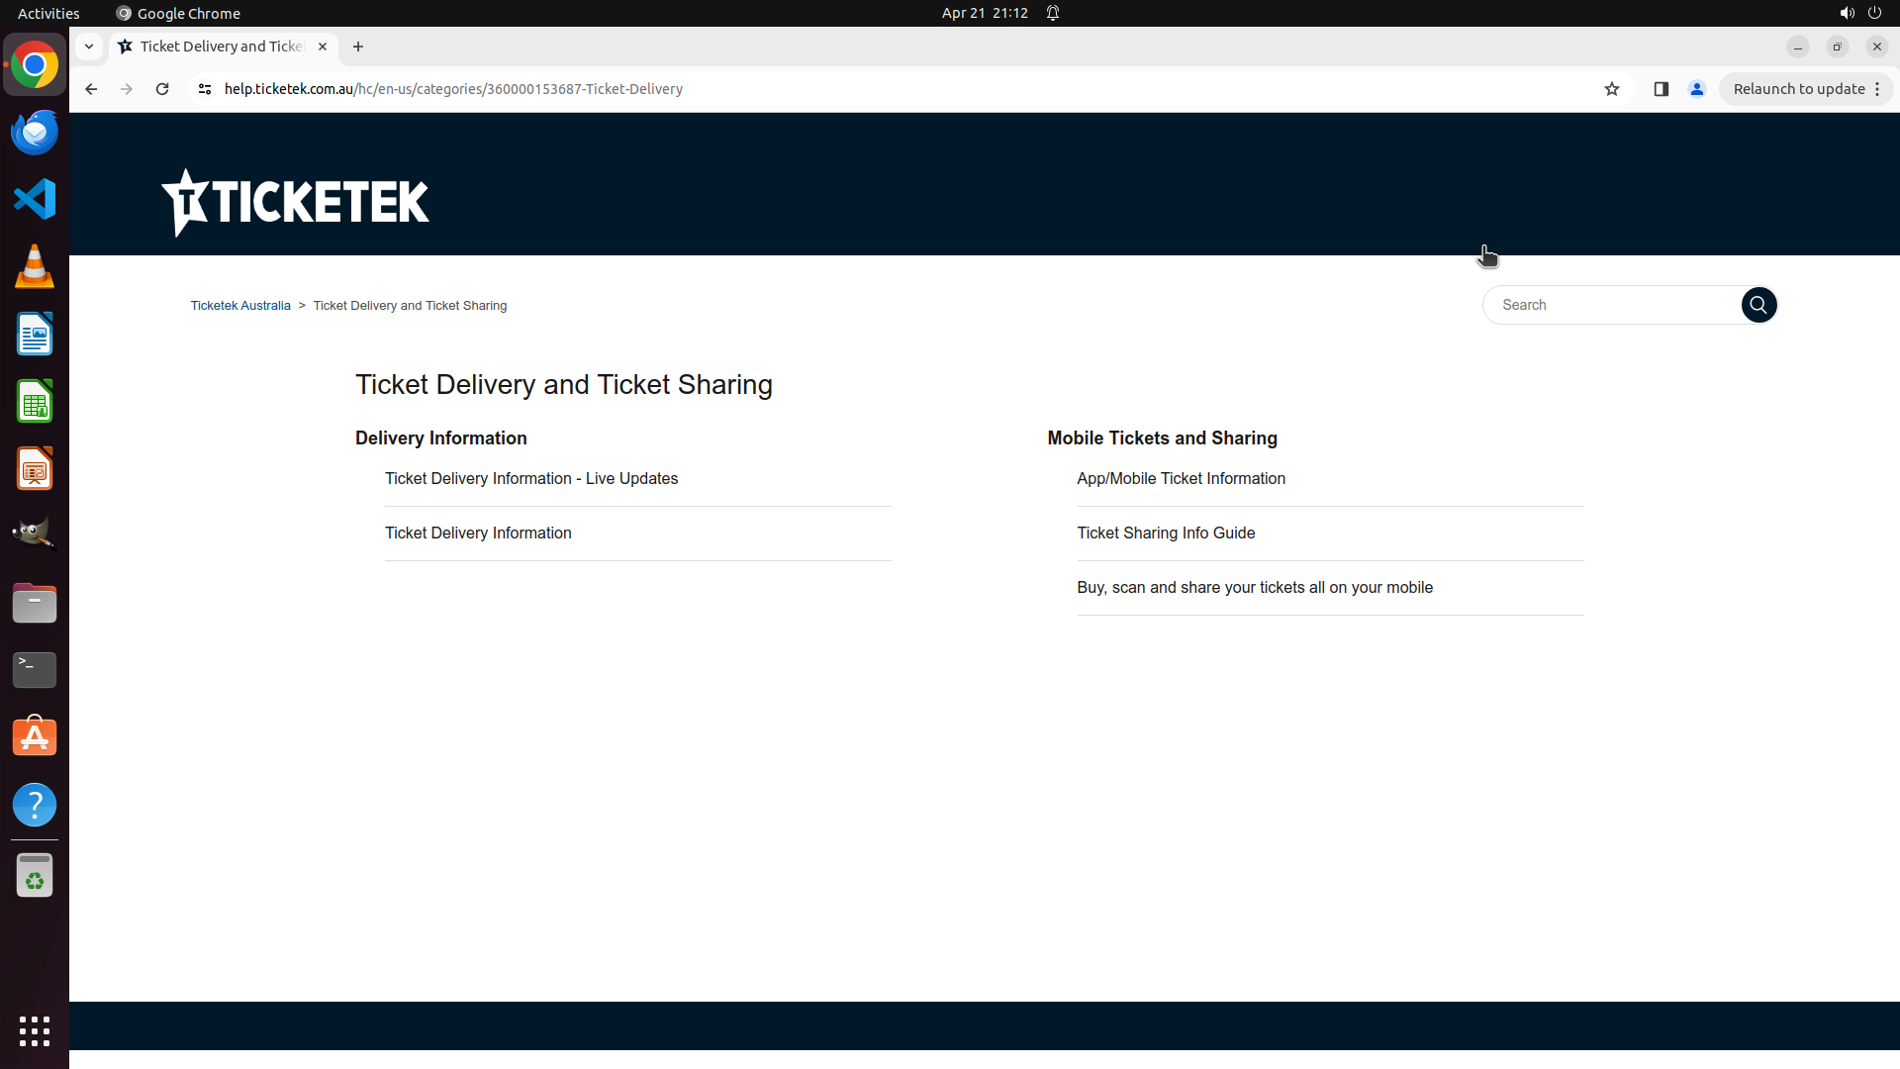Viewport: 1900px width, 1069px height.
Task: Focus the Search input field
Action: point(1613,305)
